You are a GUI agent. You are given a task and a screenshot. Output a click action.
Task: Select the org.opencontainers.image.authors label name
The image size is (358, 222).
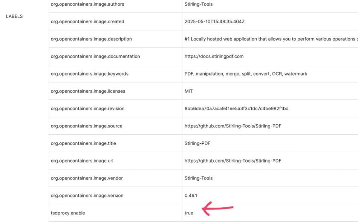coord(87,4)
